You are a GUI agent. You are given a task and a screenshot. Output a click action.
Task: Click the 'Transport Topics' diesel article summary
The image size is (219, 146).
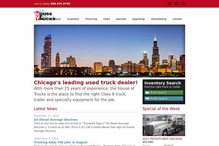tap(84, 127)
